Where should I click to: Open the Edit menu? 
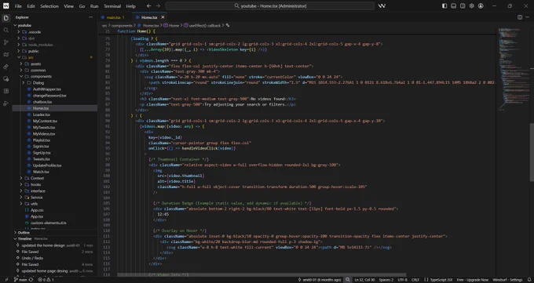31,6
